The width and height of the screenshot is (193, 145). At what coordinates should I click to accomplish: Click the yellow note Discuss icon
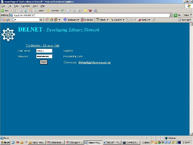[x=86, y=10]
